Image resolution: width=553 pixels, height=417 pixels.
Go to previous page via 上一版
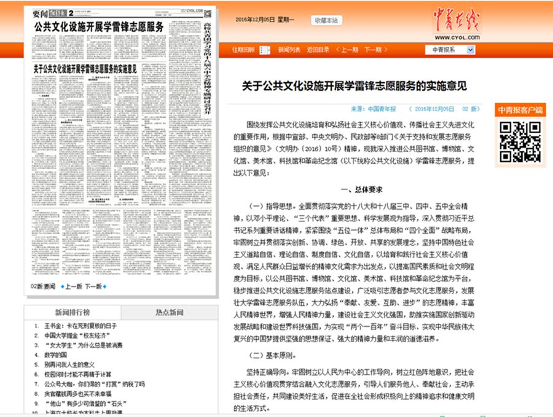click(74, 286)
